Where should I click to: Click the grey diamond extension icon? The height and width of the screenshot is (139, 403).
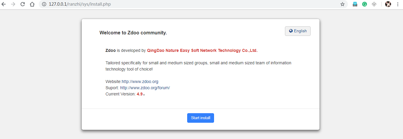pyautogui.click(x=374, y=4)
